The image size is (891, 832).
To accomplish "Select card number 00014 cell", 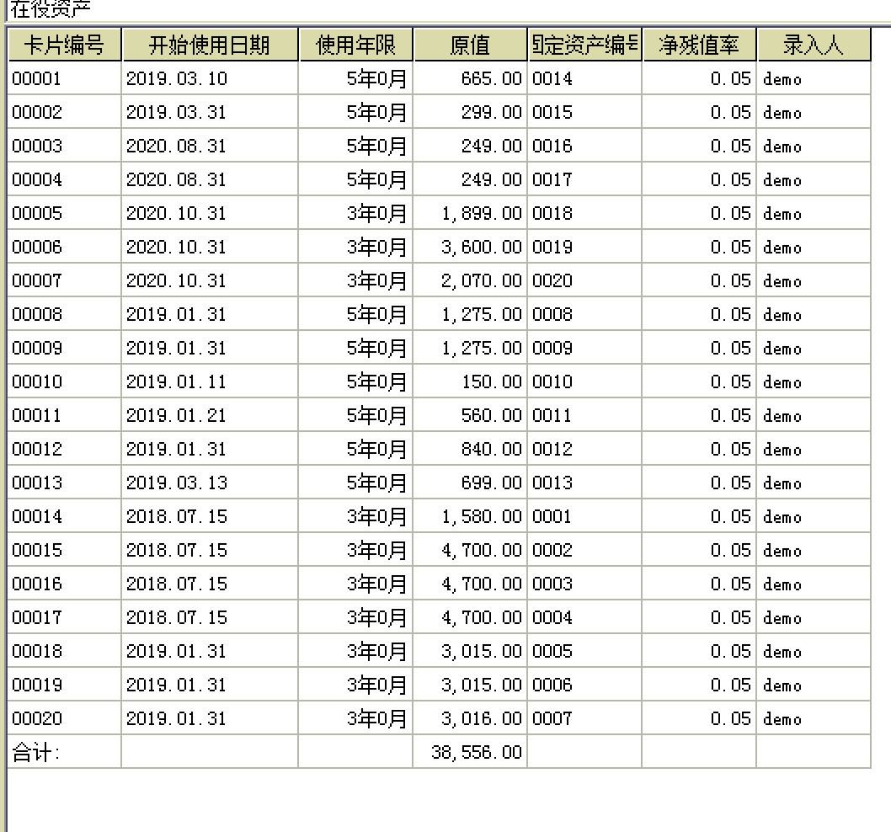I will pyautogui.click(x=64, y=516).
